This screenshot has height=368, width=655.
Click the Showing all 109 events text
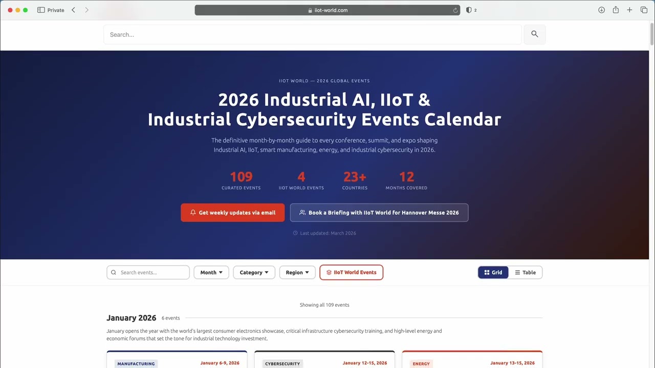pyautogui.click(x=324, y=305)
